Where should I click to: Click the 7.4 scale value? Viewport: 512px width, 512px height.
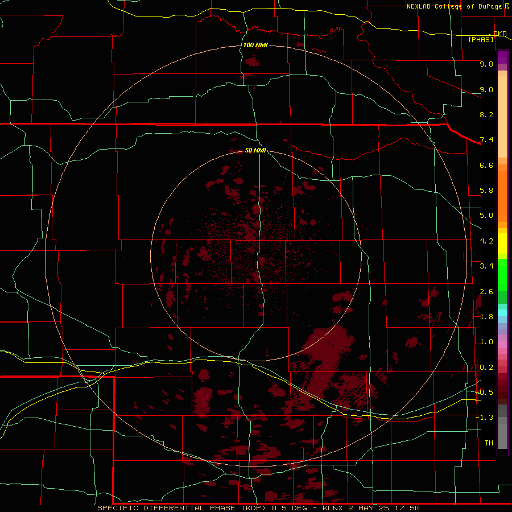[486, 140]
